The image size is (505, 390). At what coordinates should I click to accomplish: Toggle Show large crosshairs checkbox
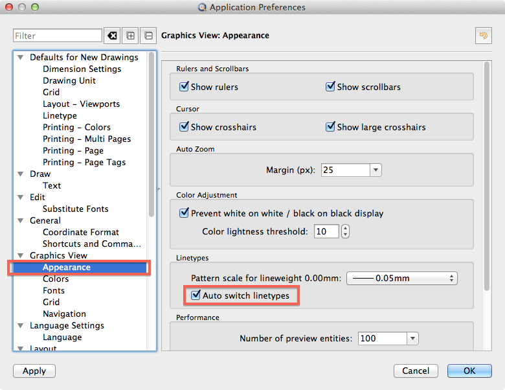(331, 127)
